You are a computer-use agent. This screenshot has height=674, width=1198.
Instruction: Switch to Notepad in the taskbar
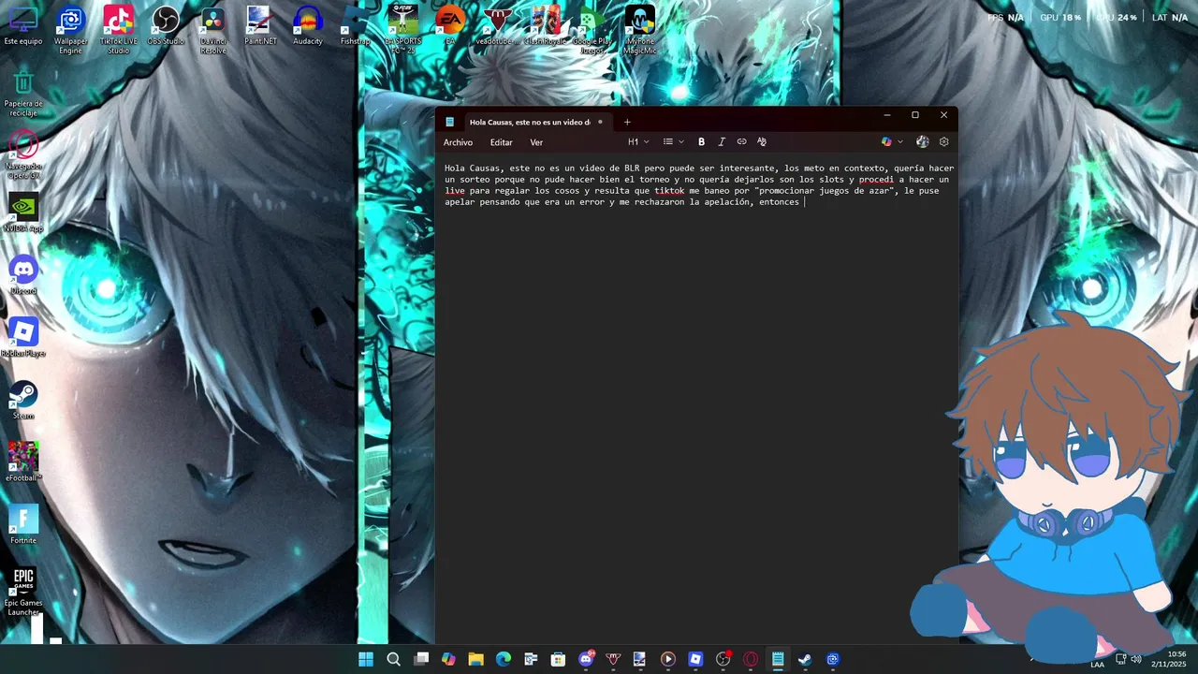point(778,659)
